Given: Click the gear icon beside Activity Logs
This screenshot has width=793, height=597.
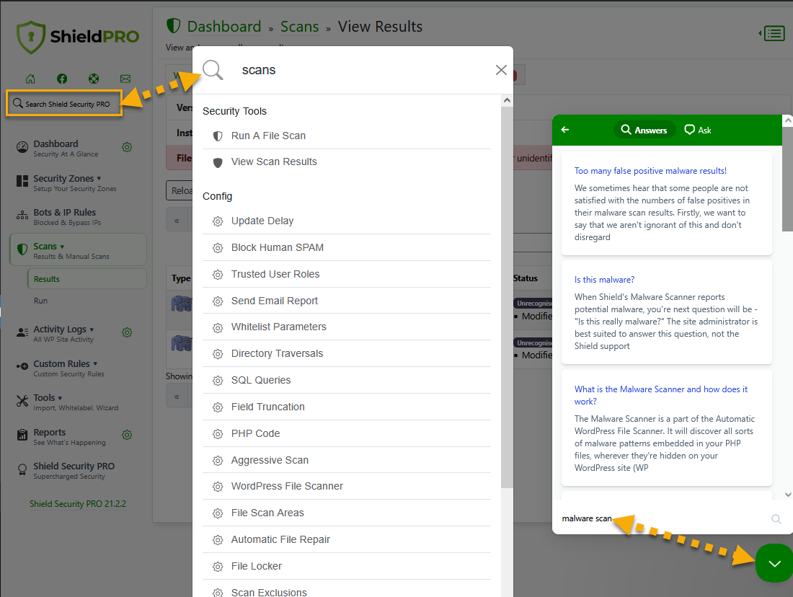Looking at the screenshot, I should [x=127, y=332].
